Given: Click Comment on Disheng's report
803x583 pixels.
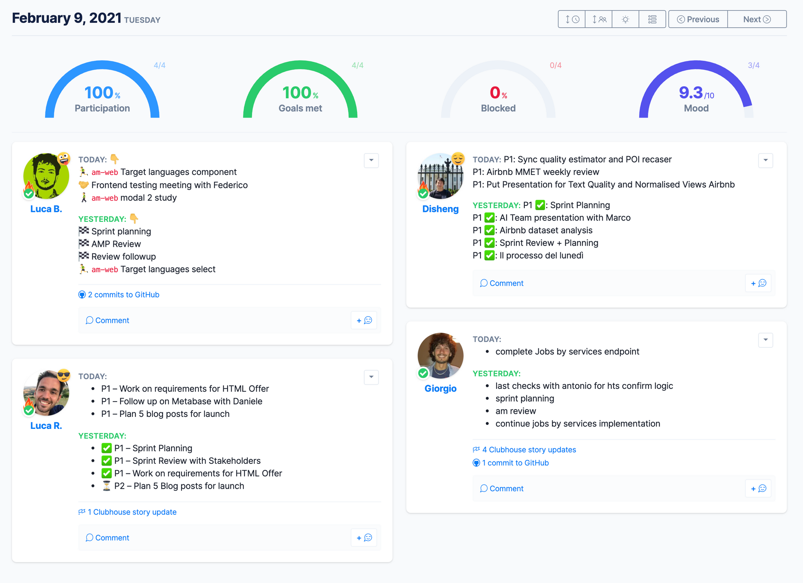Looking at the screenshot, I should pos(502,283).
